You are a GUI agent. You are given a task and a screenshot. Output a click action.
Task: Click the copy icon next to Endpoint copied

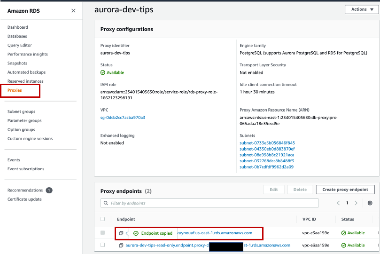[121, 233]
